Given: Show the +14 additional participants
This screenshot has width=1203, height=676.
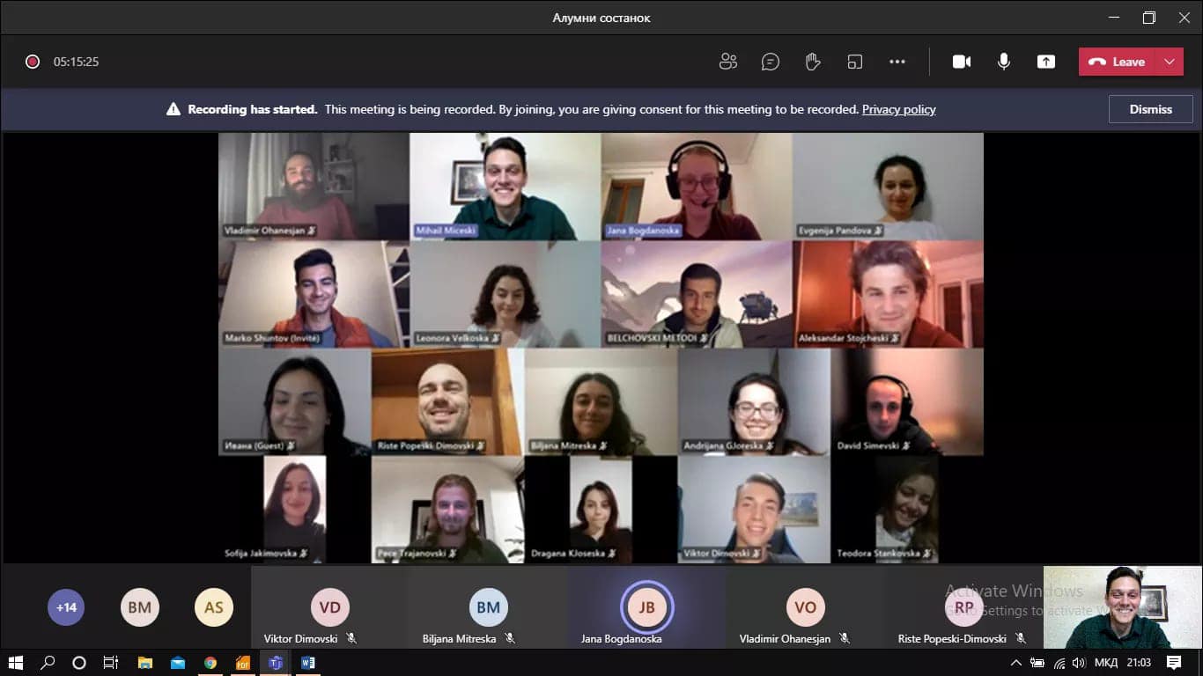Looking at the screenshot, I should [66, 607].
